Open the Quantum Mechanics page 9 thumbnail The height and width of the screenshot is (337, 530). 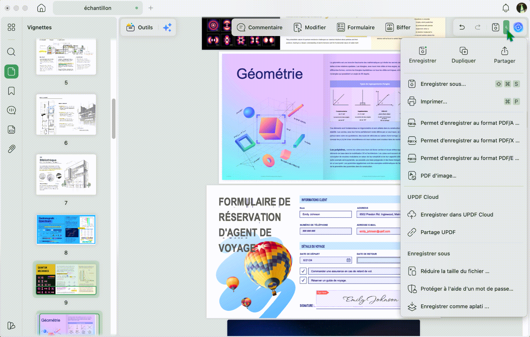coord(66,279)
